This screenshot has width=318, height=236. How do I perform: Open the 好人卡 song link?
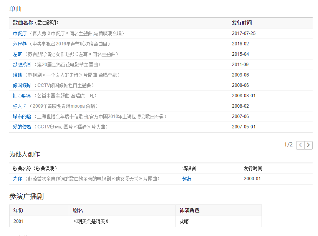point(20,106)
